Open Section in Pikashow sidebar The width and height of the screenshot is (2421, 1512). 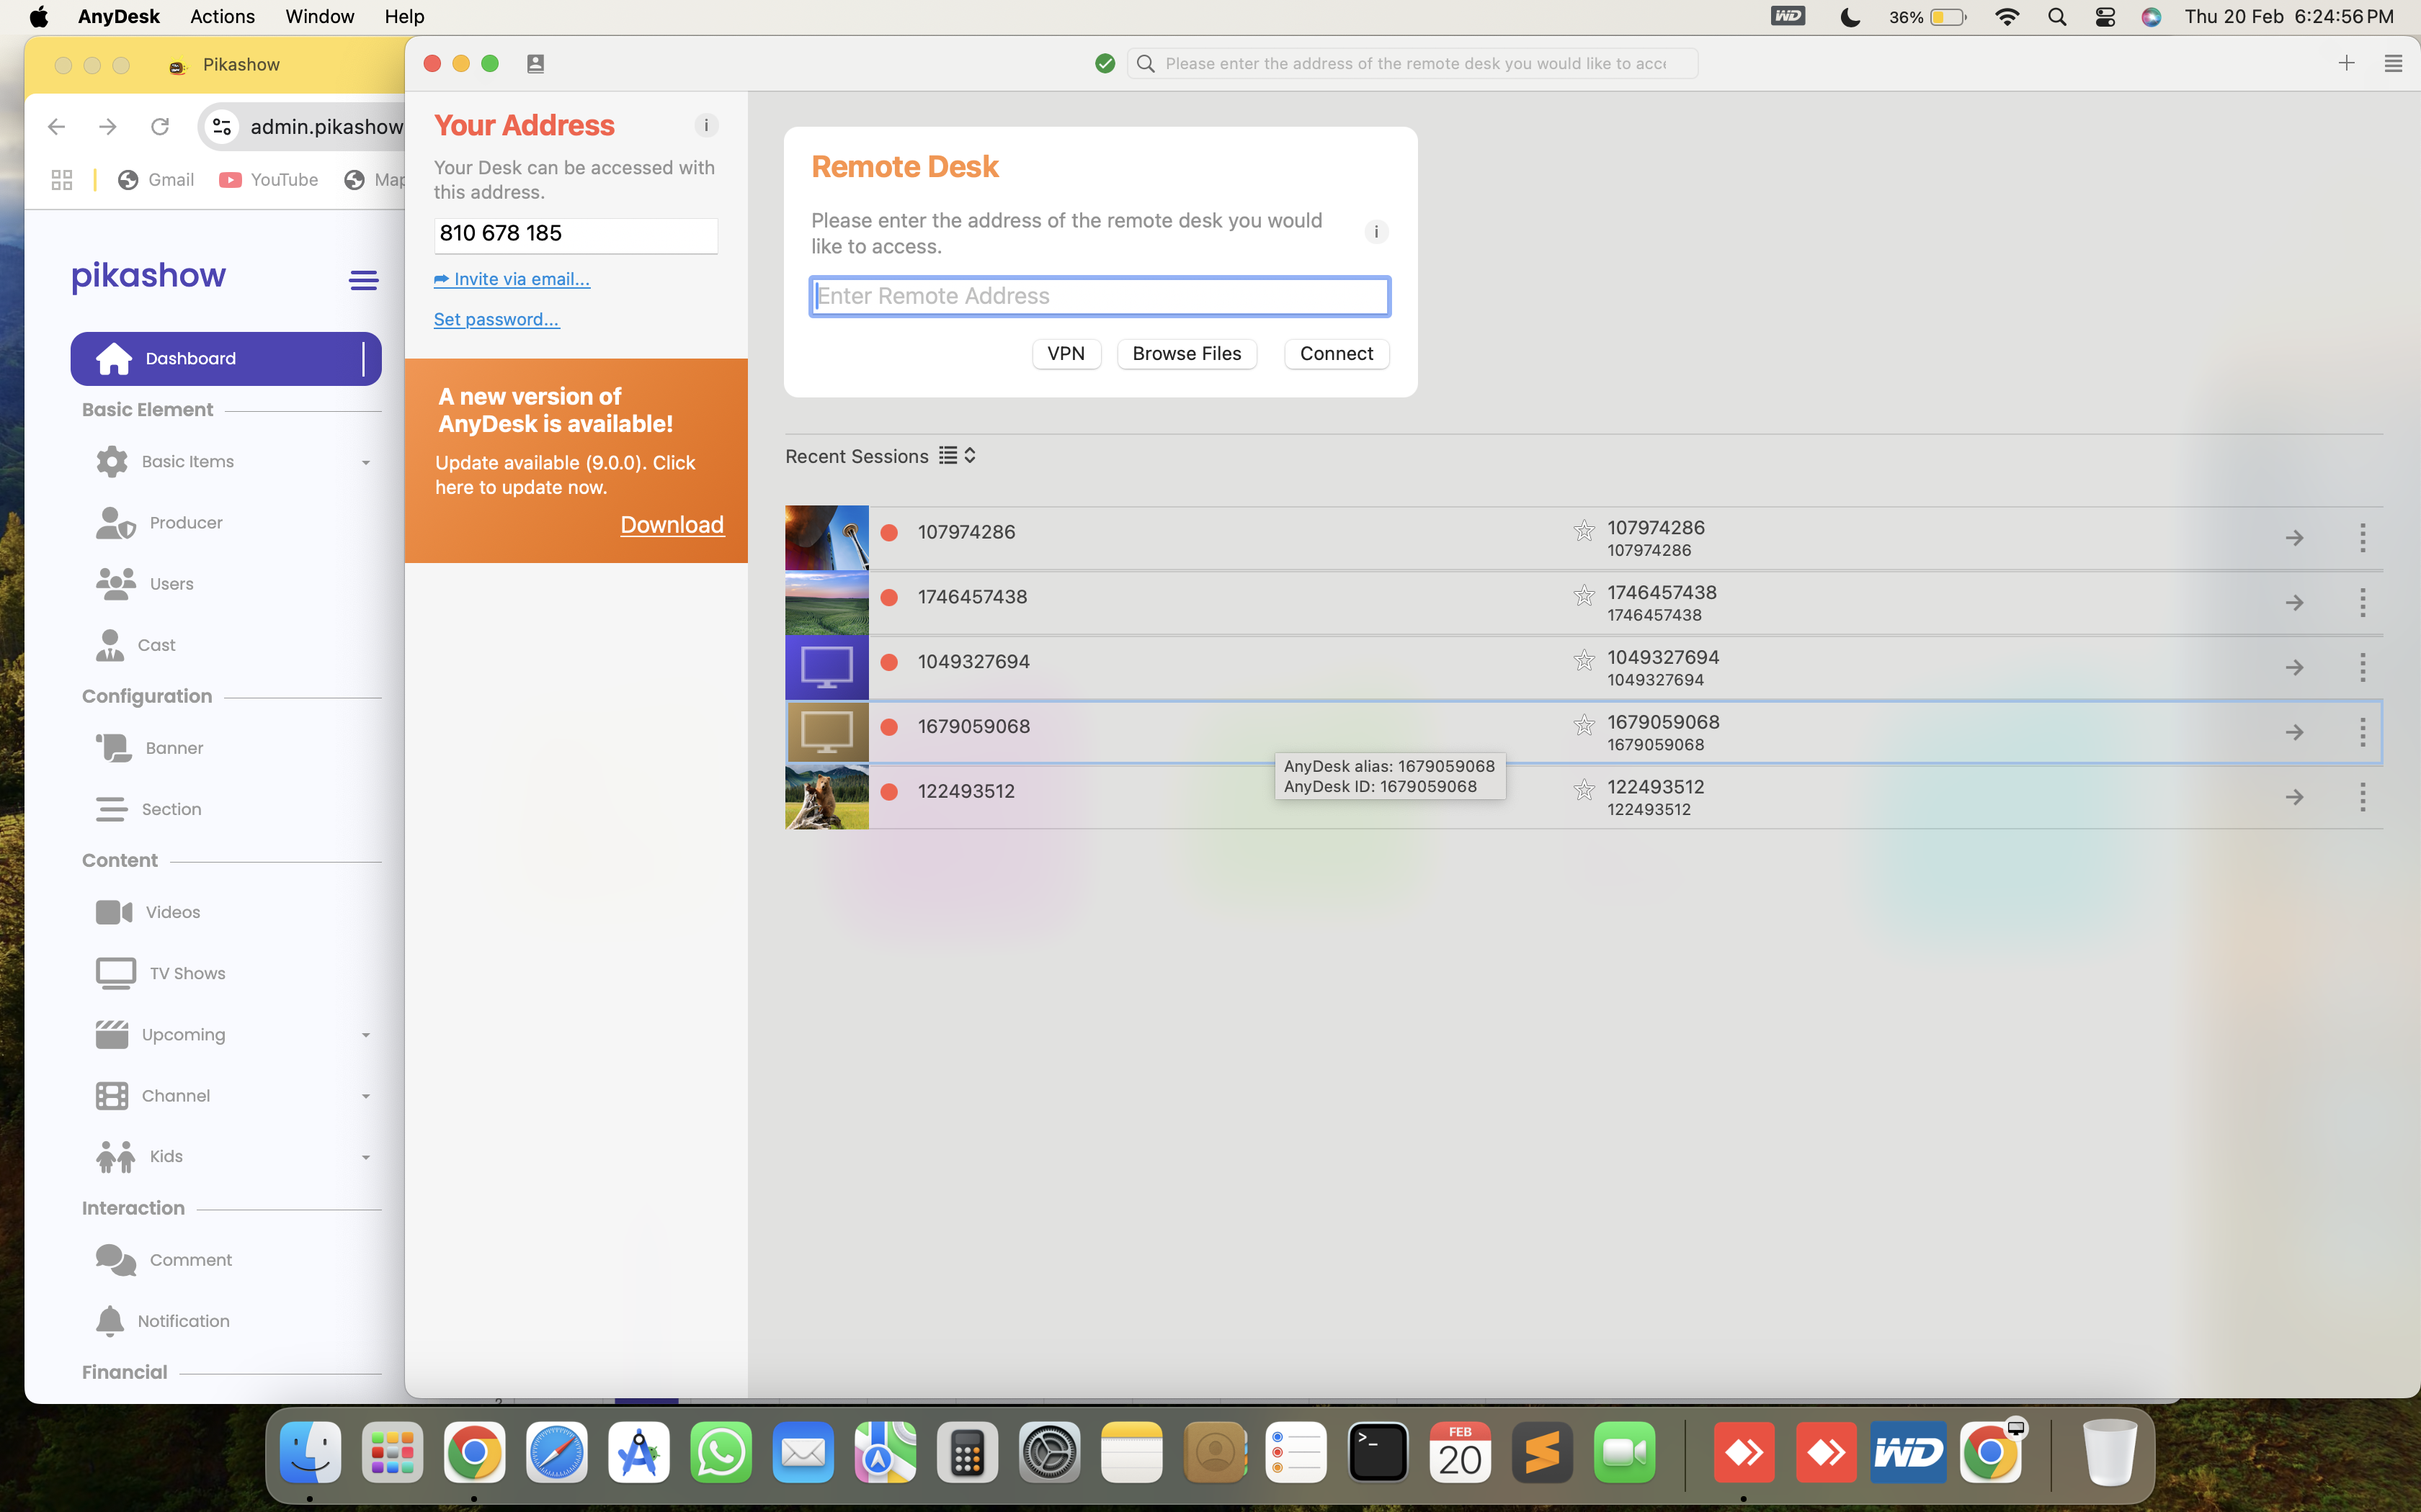coord(148,809)
